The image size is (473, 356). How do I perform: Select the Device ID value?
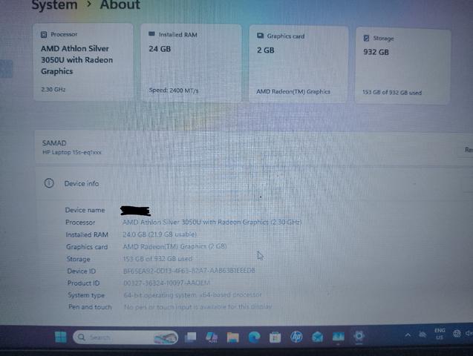click(189, 271)
